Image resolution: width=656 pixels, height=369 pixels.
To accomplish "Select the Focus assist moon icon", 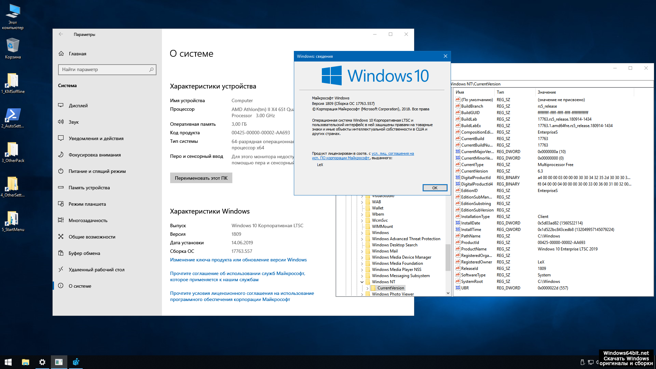I will [x=61, y=154].
